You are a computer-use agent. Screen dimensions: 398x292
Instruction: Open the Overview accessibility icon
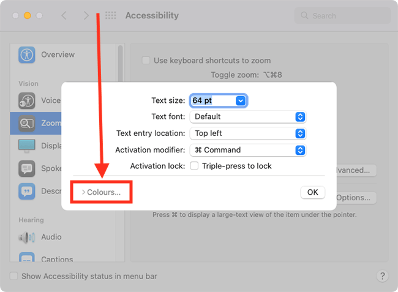[27, 54]
